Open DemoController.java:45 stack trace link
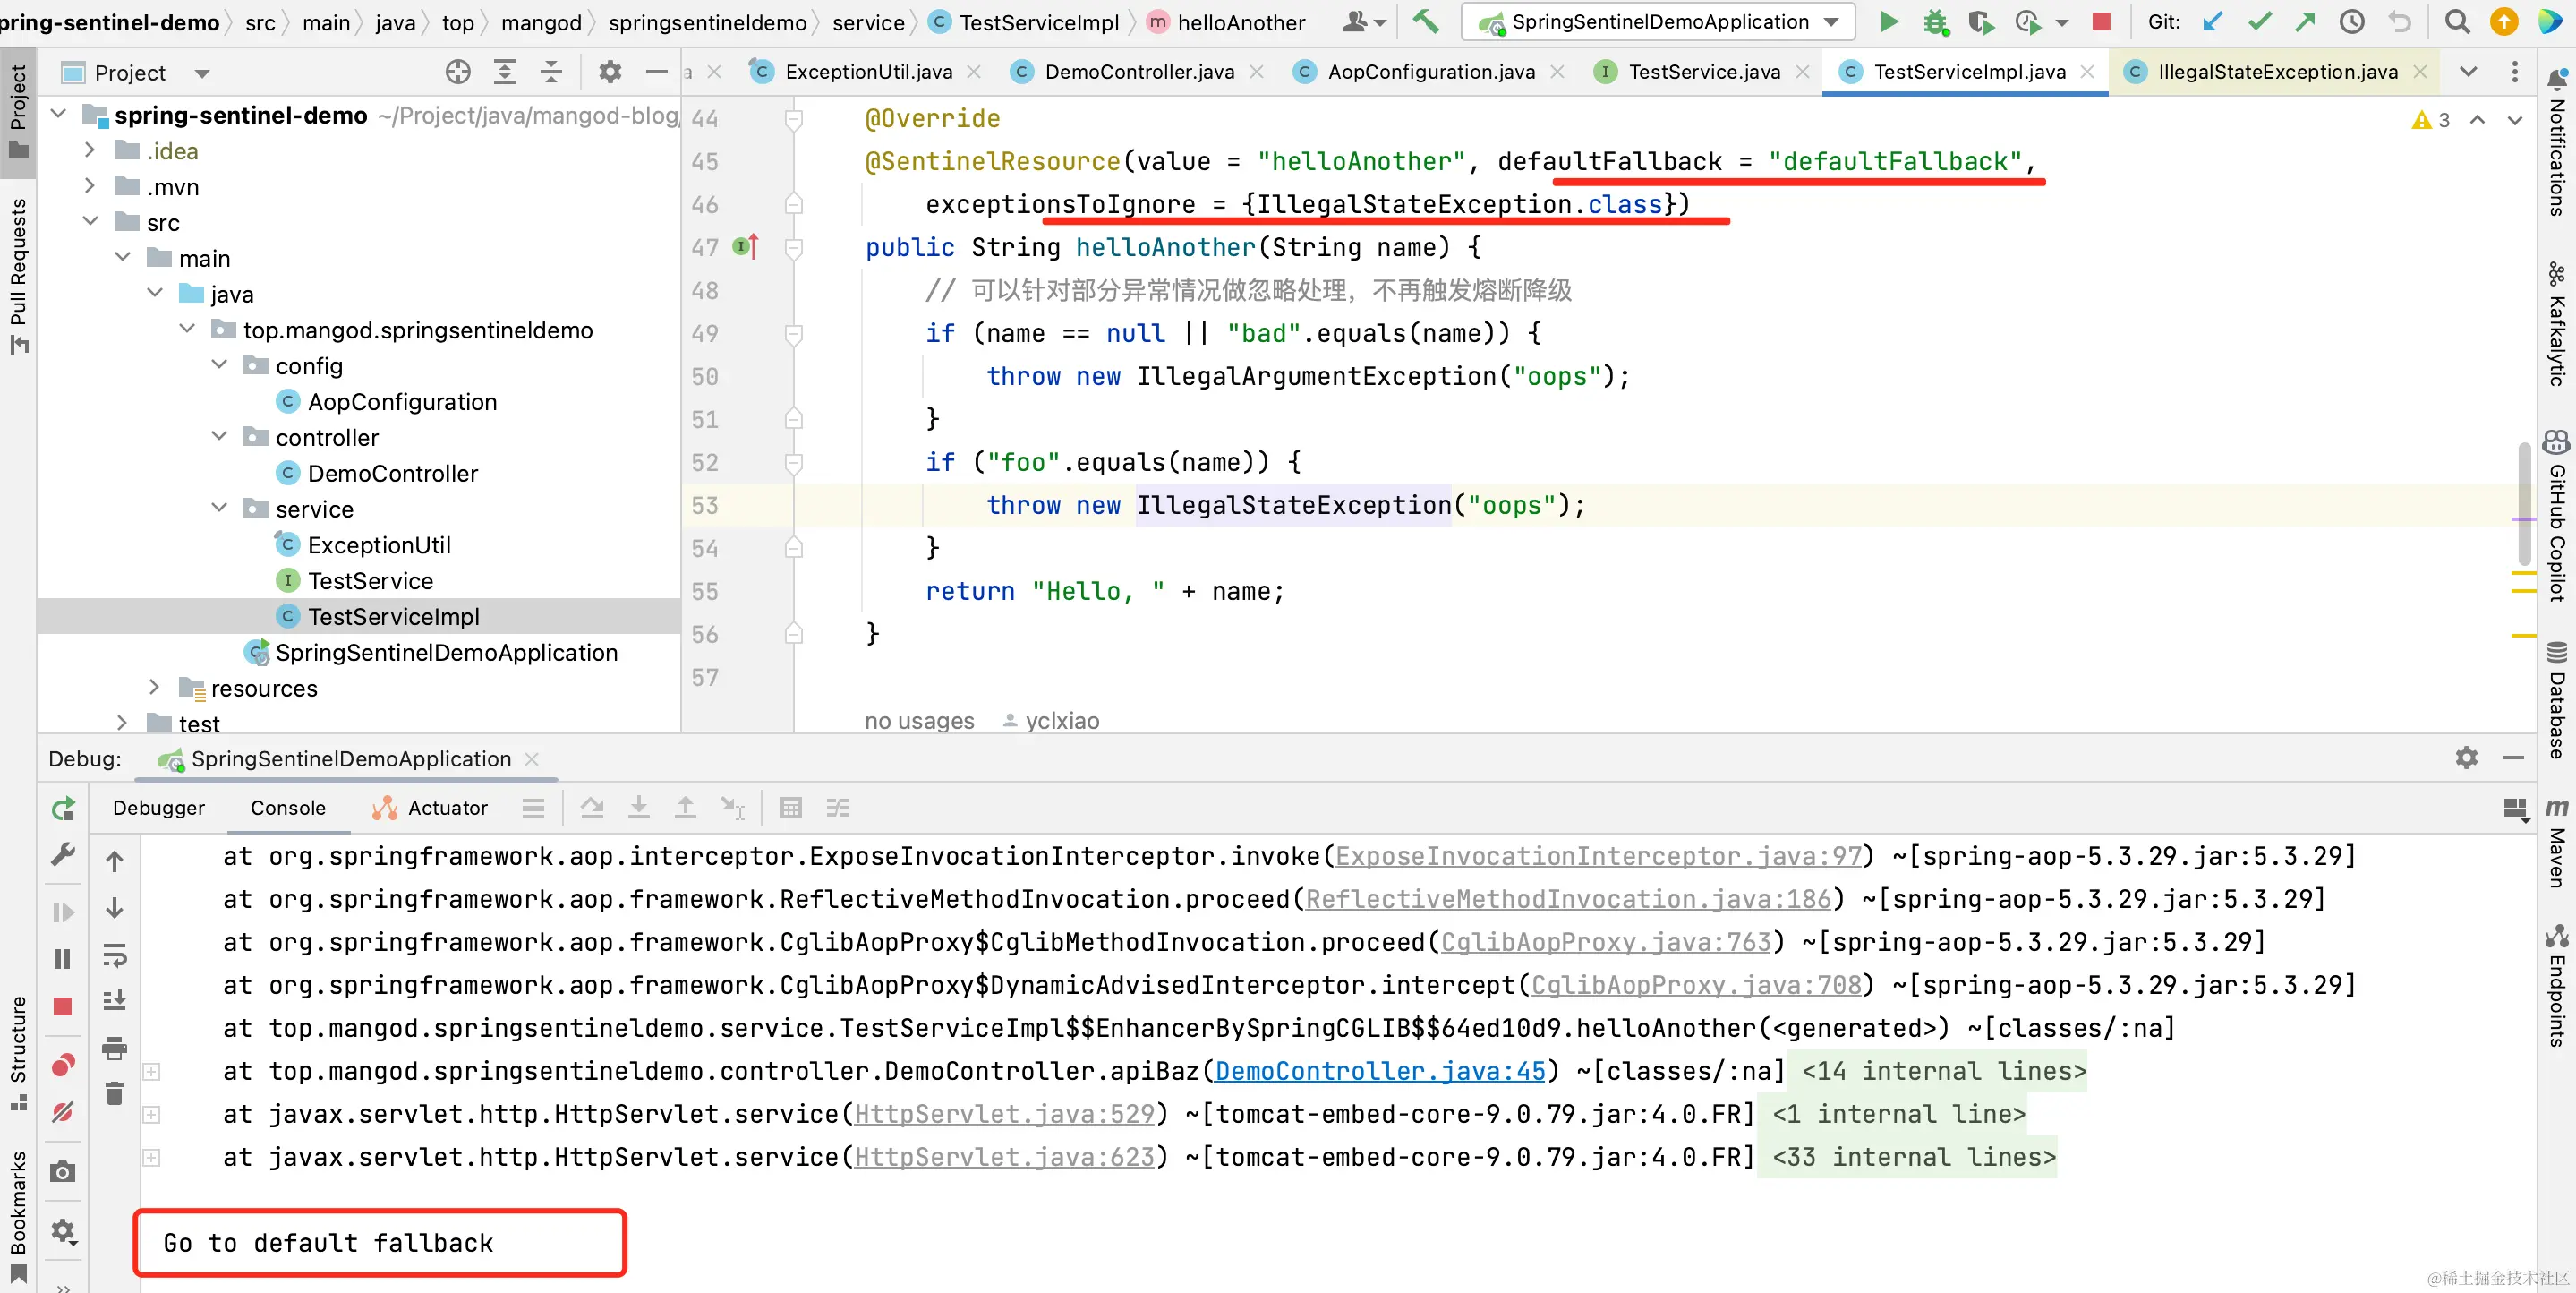2576x1293 pixels. tap(1380, 1071)
